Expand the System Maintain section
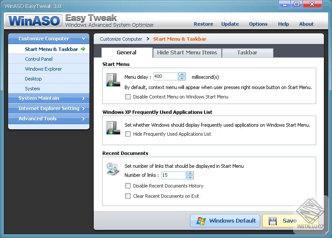 (49, 98)
